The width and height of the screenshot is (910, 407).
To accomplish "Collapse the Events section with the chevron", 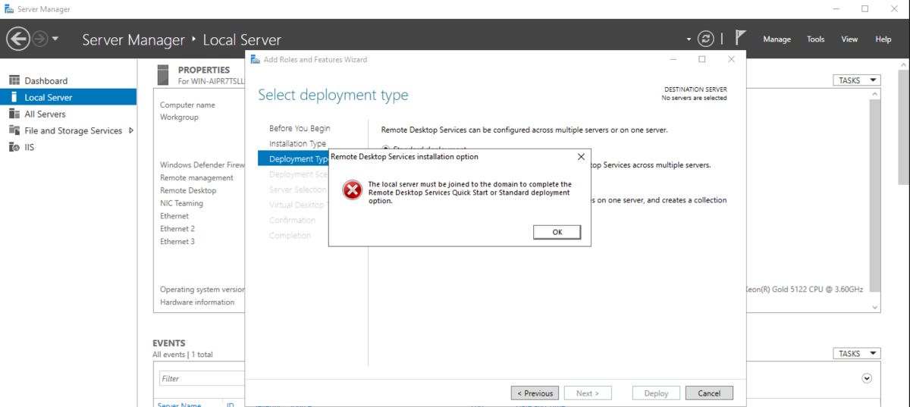I will pyautogui.click(x=867, y=378).
